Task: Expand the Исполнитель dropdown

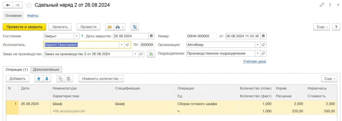Action: click(x=122, y=45)
